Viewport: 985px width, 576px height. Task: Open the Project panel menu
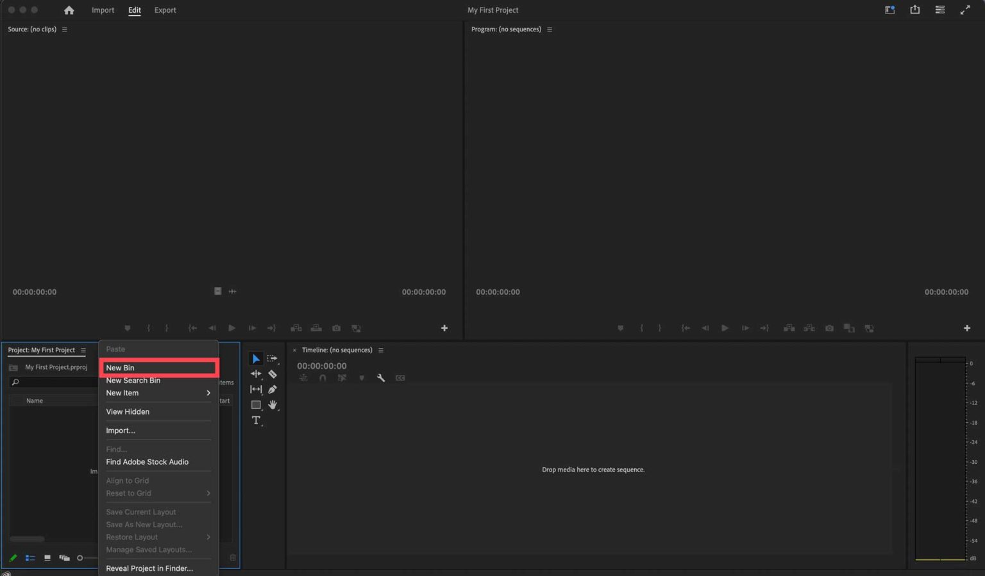click(84, 350)
